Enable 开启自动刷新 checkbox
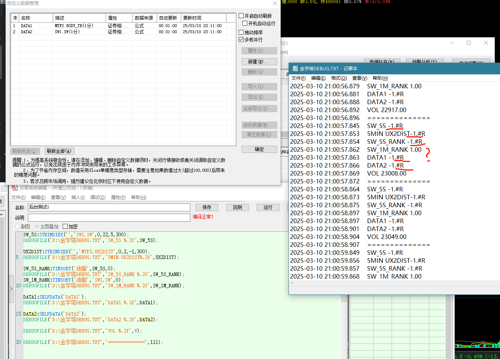The image size is (500, 359). [241, 16]
